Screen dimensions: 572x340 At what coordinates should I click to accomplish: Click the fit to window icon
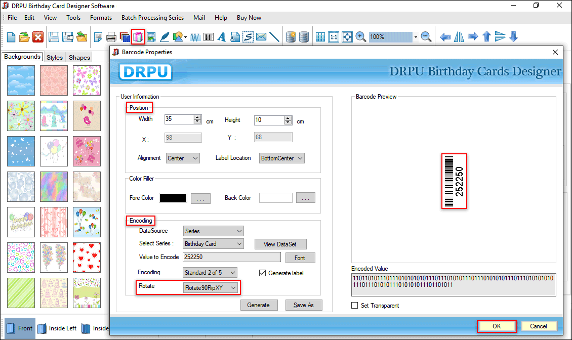(347, 37)
